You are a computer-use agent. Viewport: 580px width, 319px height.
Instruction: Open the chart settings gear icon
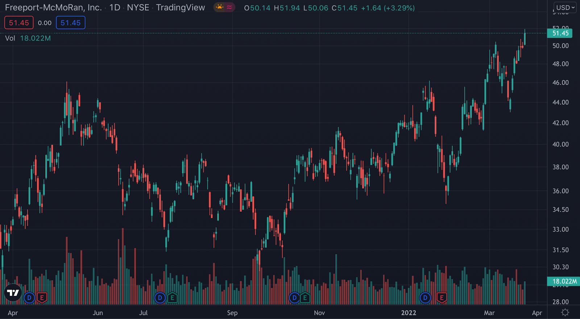[565, 312]
